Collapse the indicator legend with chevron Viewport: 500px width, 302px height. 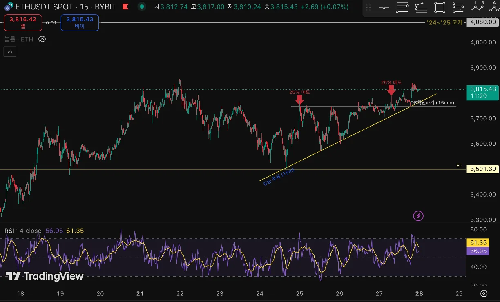[x=10, y=52]
